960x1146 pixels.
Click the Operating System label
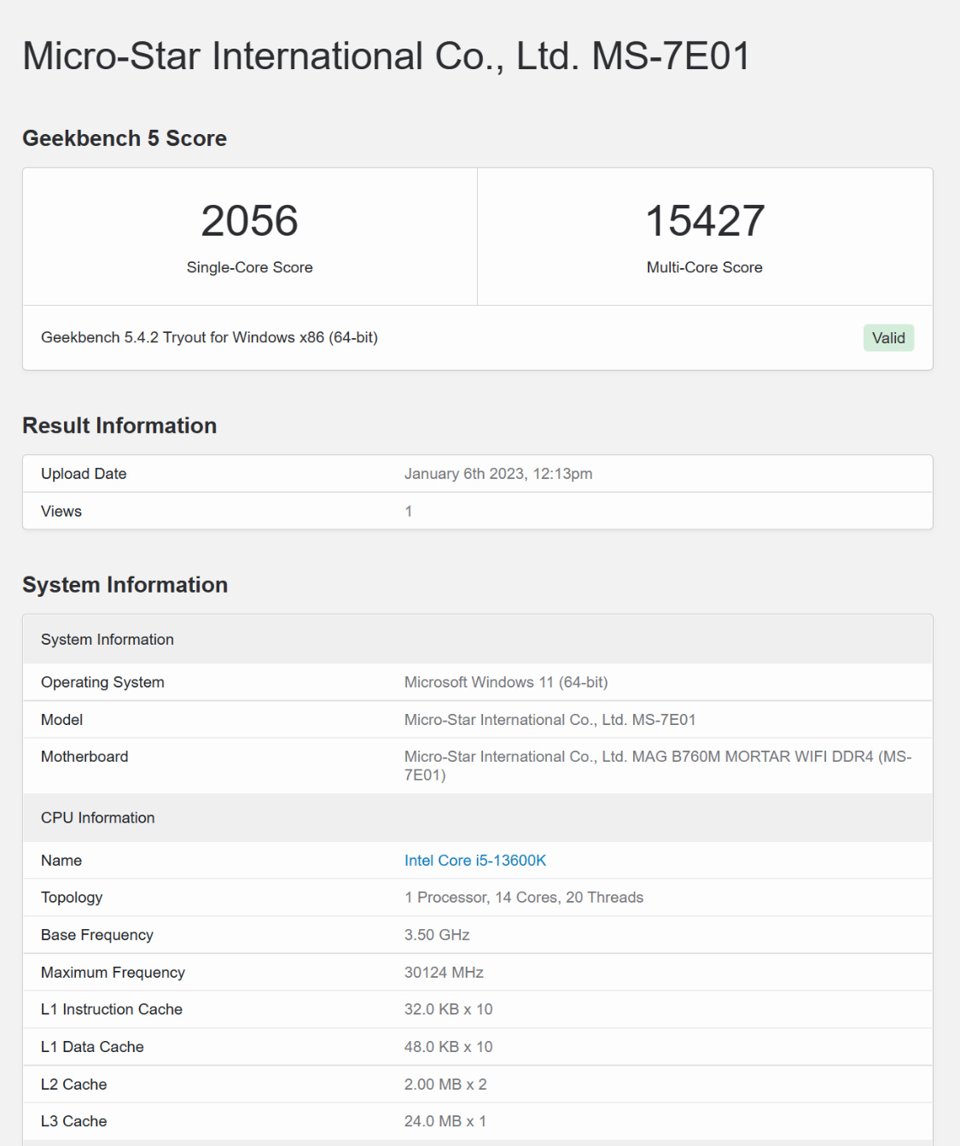102,682
